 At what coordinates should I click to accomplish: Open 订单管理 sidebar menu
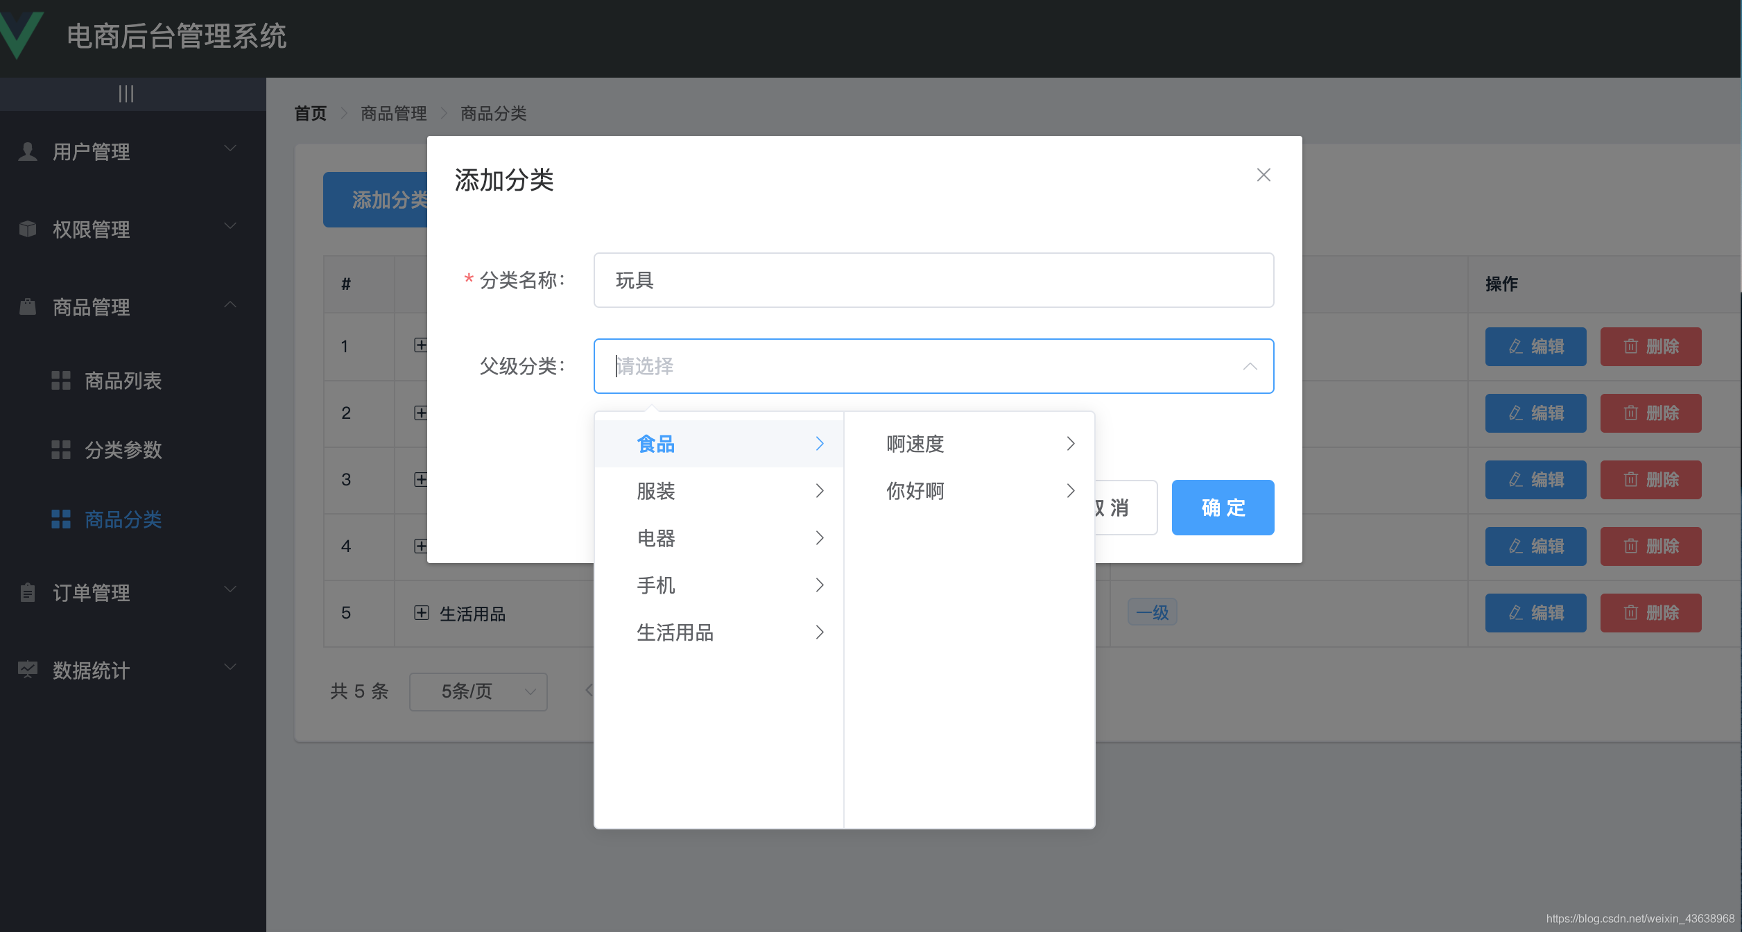coord(133,592)
